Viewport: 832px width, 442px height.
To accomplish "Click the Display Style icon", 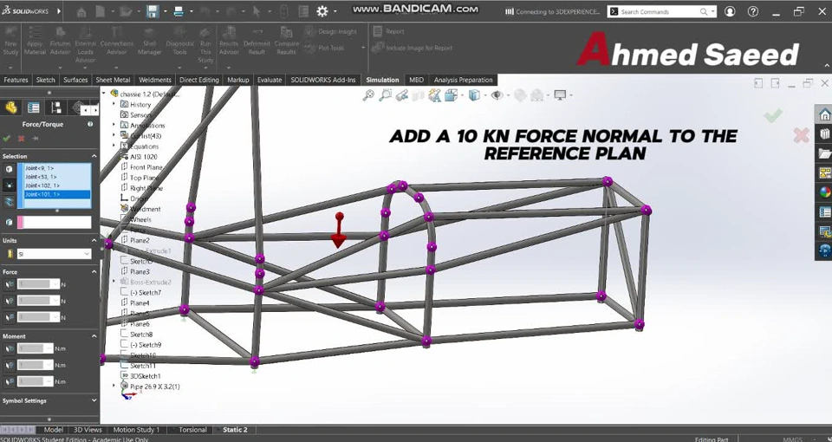I will tap(474, 95).
